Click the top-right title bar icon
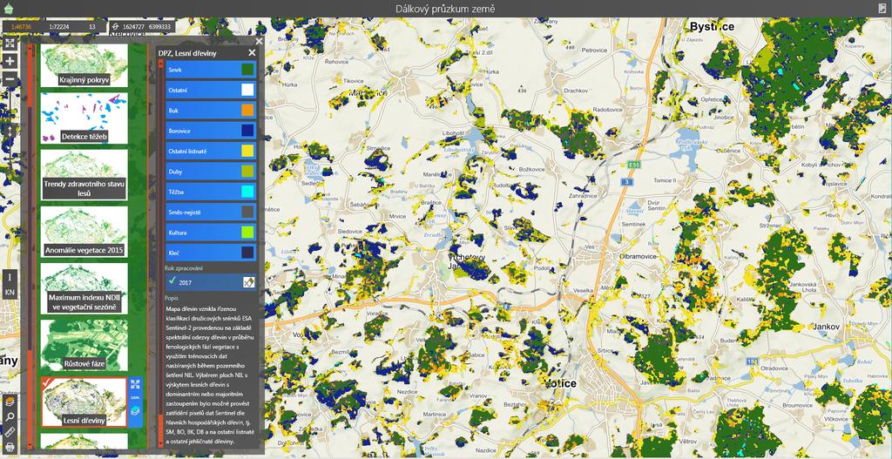Screen dimensions: 892x459 pyautogui.click(x=882, y=8)
